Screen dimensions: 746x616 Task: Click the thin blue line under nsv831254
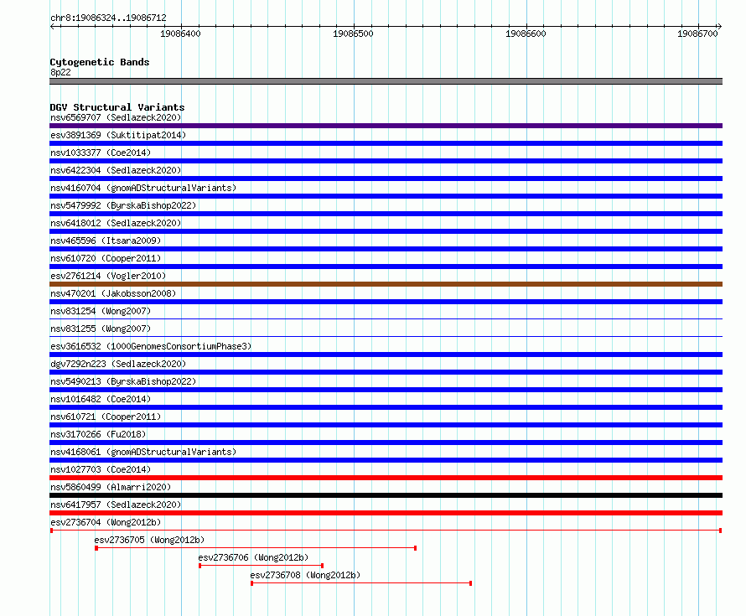386,318
